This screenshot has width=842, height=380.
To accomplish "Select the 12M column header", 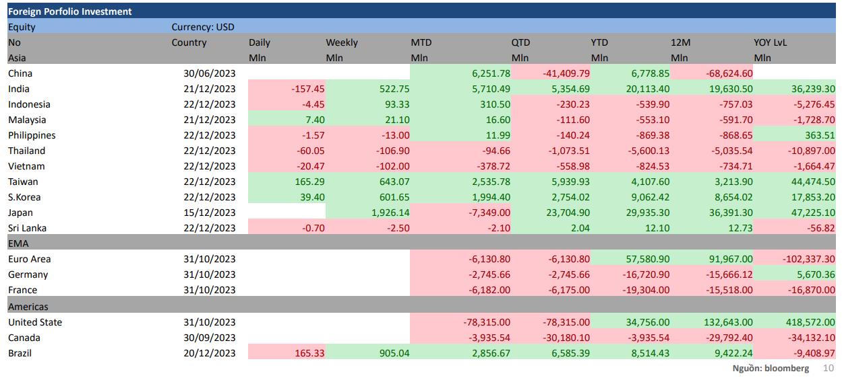I will 680,42.
